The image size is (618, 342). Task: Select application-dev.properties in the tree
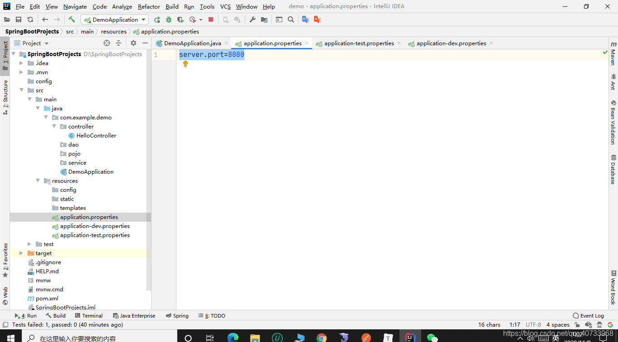(95, 226)
